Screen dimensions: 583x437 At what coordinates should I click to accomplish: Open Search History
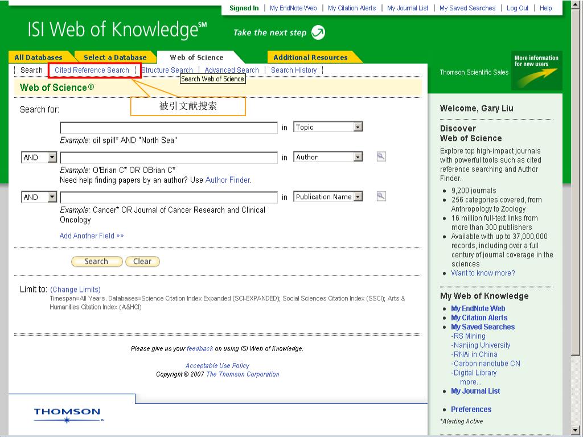pos(294,70)
